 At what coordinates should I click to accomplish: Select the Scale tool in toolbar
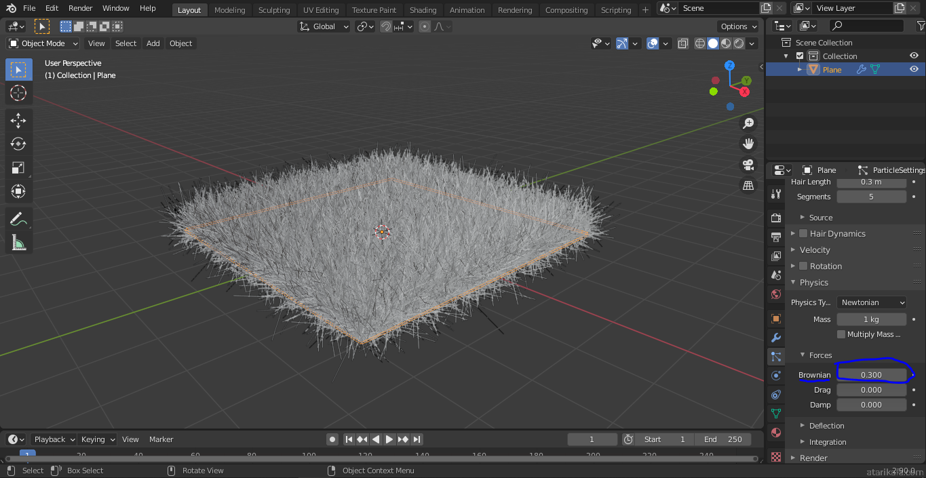coord(18,167)
